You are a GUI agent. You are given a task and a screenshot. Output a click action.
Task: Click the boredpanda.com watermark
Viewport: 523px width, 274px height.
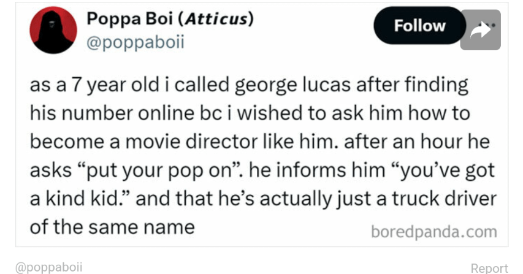click(x=433, y=232)
